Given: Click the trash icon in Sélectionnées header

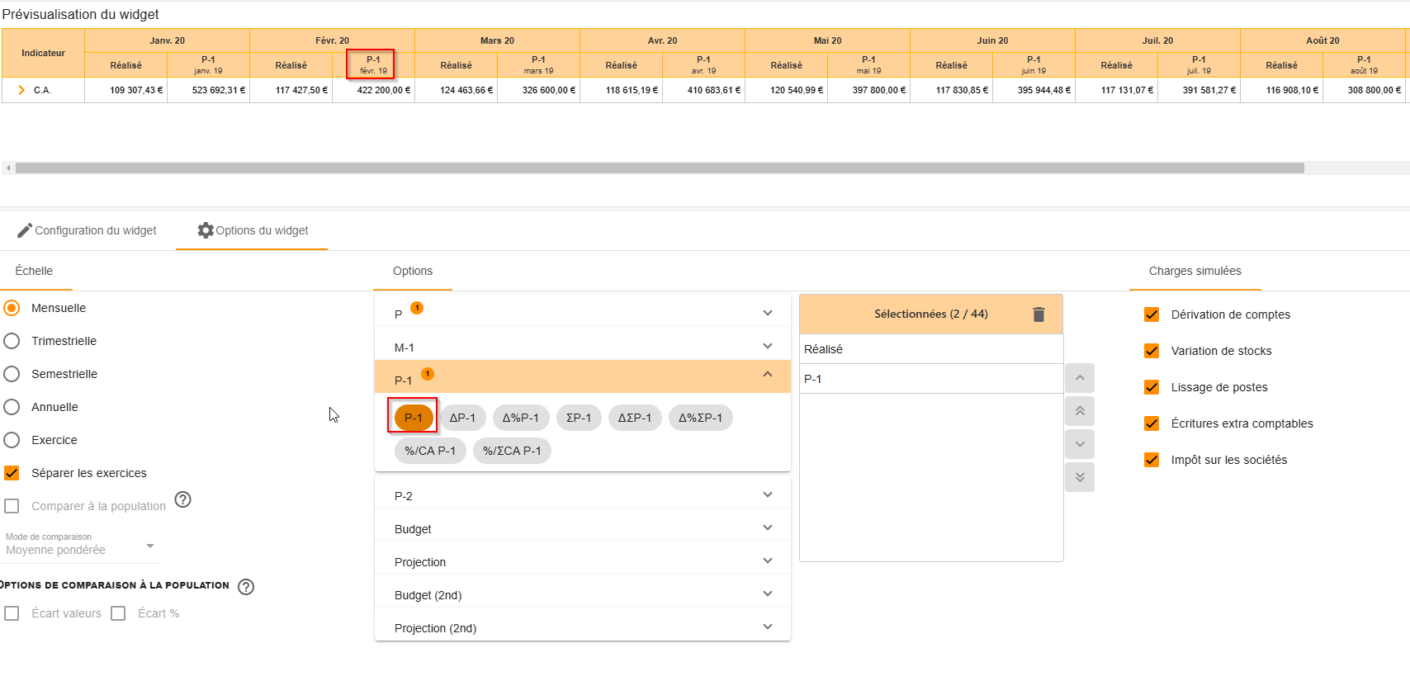Looking at the screenshot, I should tap(1039, 314).
